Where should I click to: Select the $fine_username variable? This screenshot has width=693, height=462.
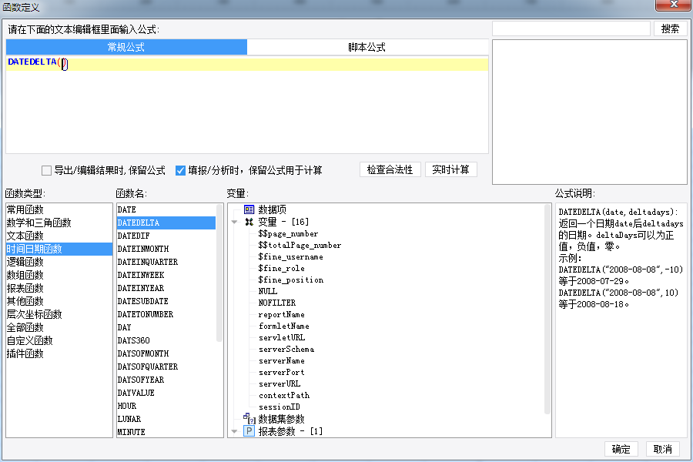click(291, 257)
